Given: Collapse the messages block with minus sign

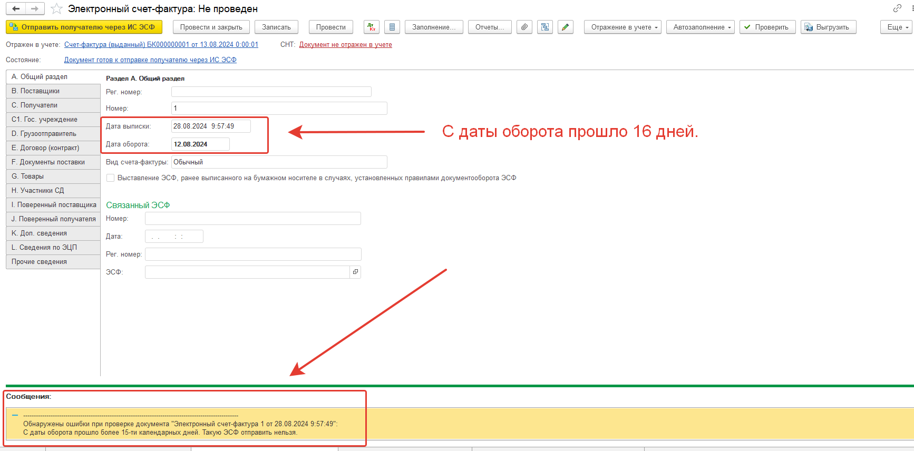Looking at the screenshot, I should coord(15,415).
